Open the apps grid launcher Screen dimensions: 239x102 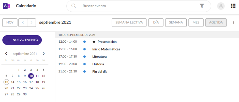coord(233,6)
